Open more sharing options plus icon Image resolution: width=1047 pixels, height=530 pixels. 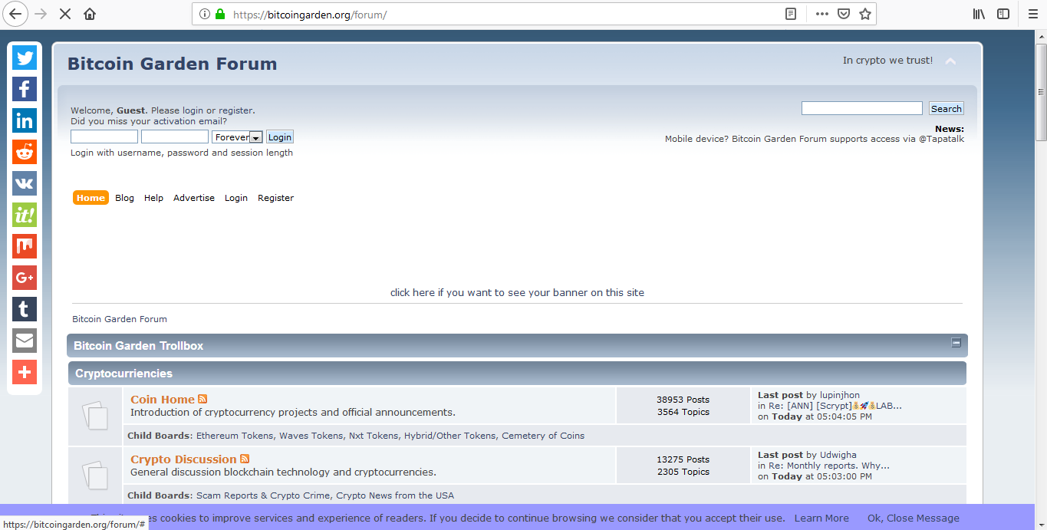[x=25, y=372]
